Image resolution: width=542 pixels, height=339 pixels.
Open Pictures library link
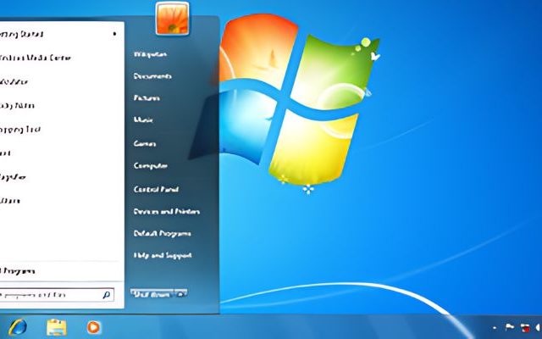pyautogui.click(x=147, y=98)
